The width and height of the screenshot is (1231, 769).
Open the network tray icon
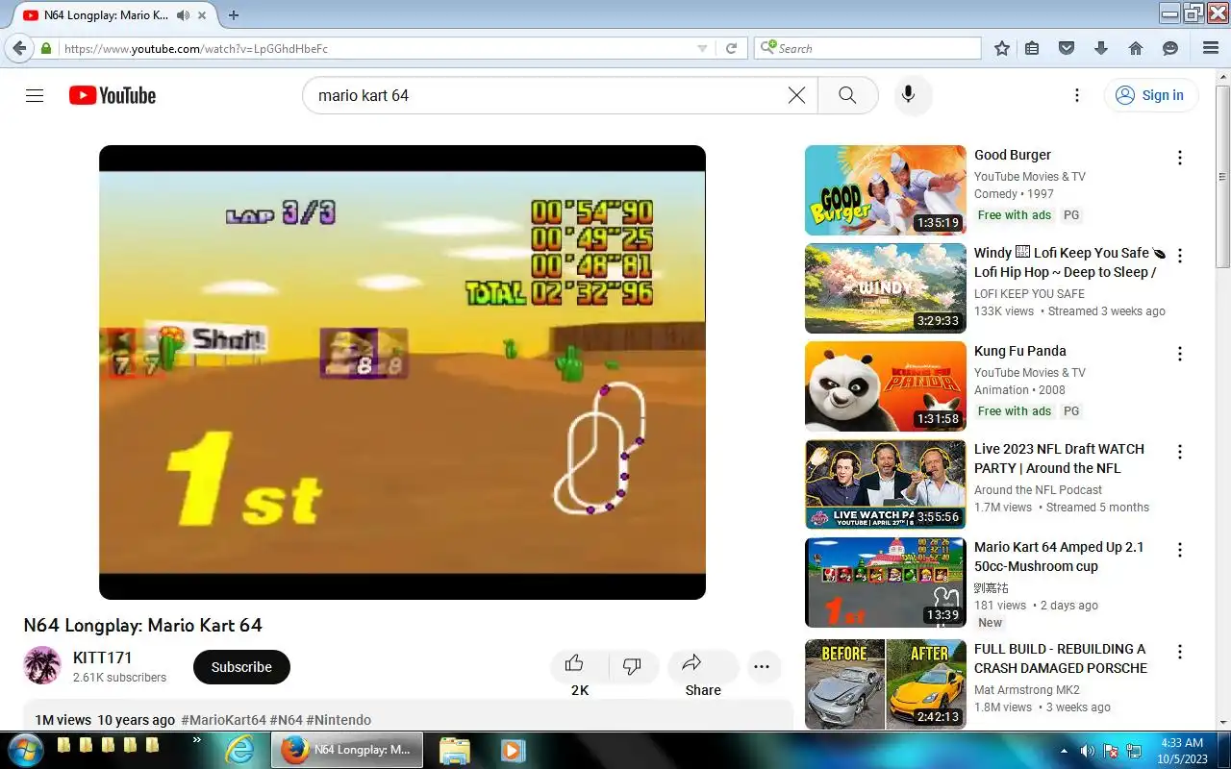[1134, 751]
